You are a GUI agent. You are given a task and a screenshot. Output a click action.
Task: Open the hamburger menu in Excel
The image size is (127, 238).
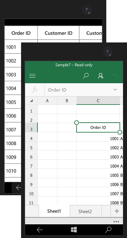pos(32,76)
